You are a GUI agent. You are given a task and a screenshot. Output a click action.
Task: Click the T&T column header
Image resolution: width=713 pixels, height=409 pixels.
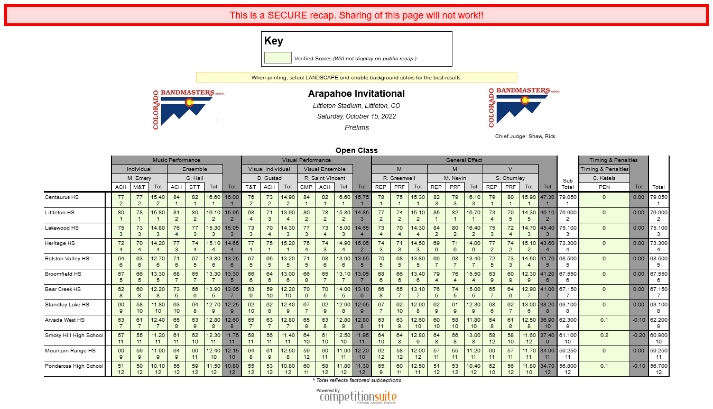pos(251,187)
